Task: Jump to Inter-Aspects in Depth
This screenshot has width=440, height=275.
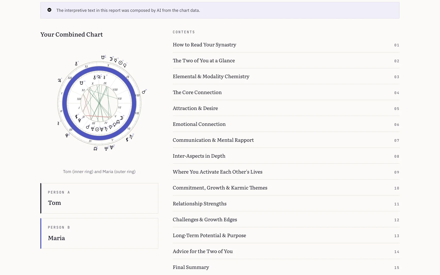Action: pyautogui.click(x=286, y=156)
